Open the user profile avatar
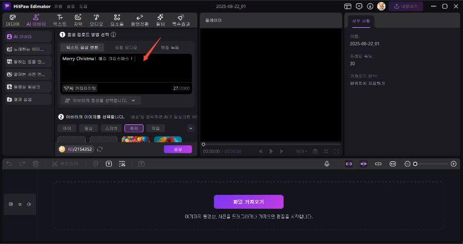This screenshot has height=244, width=463. tap(381, 6)
